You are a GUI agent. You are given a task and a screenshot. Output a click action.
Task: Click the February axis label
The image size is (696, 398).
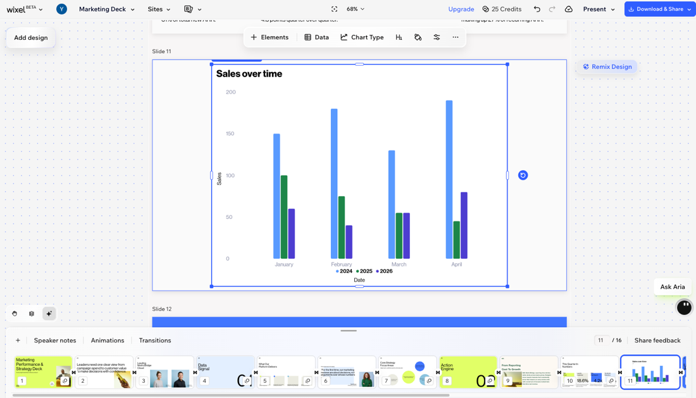341,264
